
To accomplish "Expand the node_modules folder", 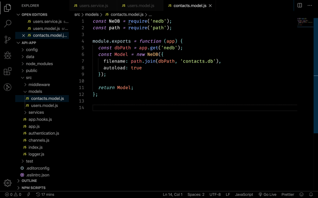I will tap(39, 63).
